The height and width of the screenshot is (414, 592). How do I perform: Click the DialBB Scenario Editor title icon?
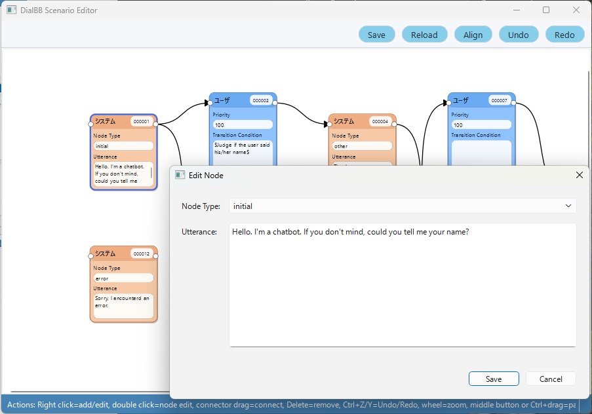pyautogui.click(x=12, y=10)
